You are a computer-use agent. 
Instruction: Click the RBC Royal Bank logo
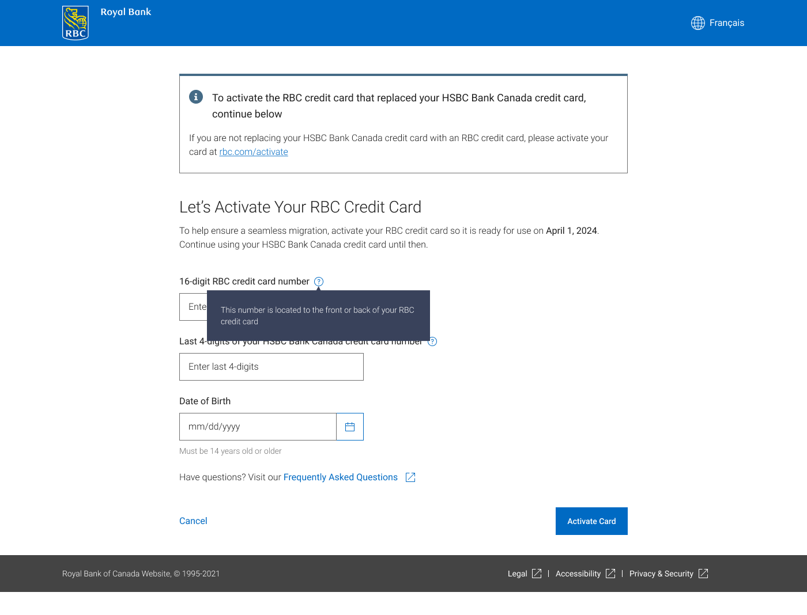coord(107,23)
